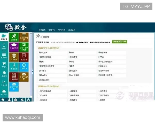Open the 文本回复 tile

point(14,57)
